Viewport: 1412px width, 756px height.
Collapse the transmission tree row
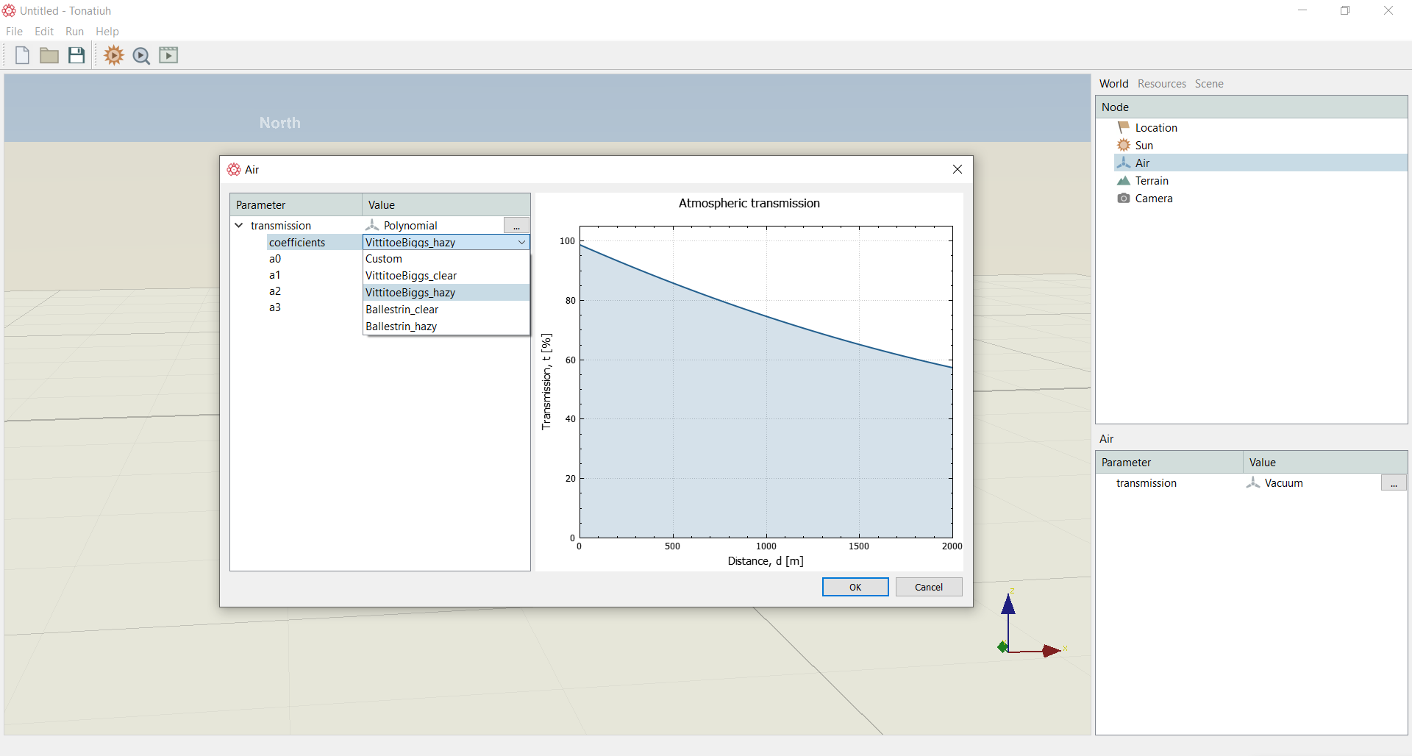(x=238, y=225)
